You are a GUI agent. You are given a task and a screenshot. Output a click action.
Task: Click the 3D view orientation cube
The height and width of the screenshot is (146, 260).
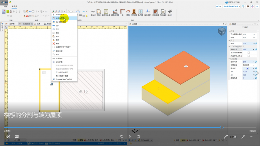pyautogui.click(x=222, y=31)
